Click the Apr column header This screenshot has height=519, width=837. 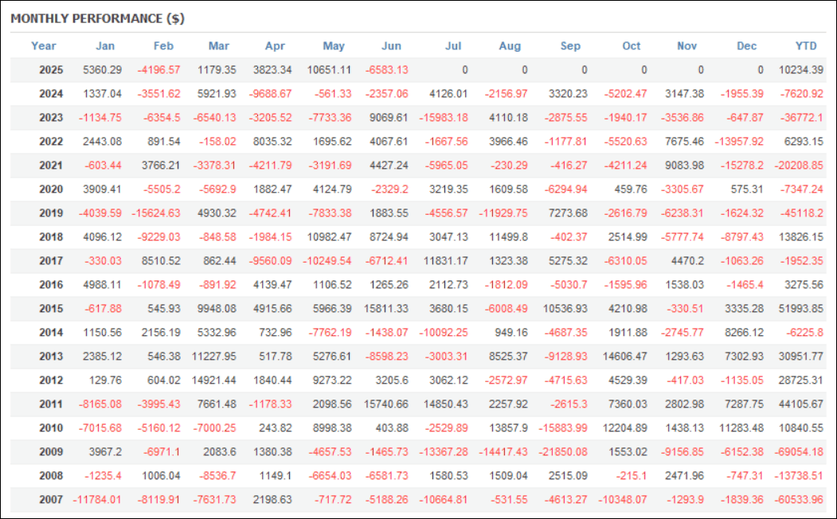275,46
